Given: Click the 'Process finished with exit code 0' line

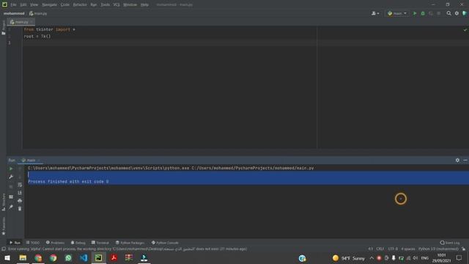Looking at the screenshot, I should [68, 182].
